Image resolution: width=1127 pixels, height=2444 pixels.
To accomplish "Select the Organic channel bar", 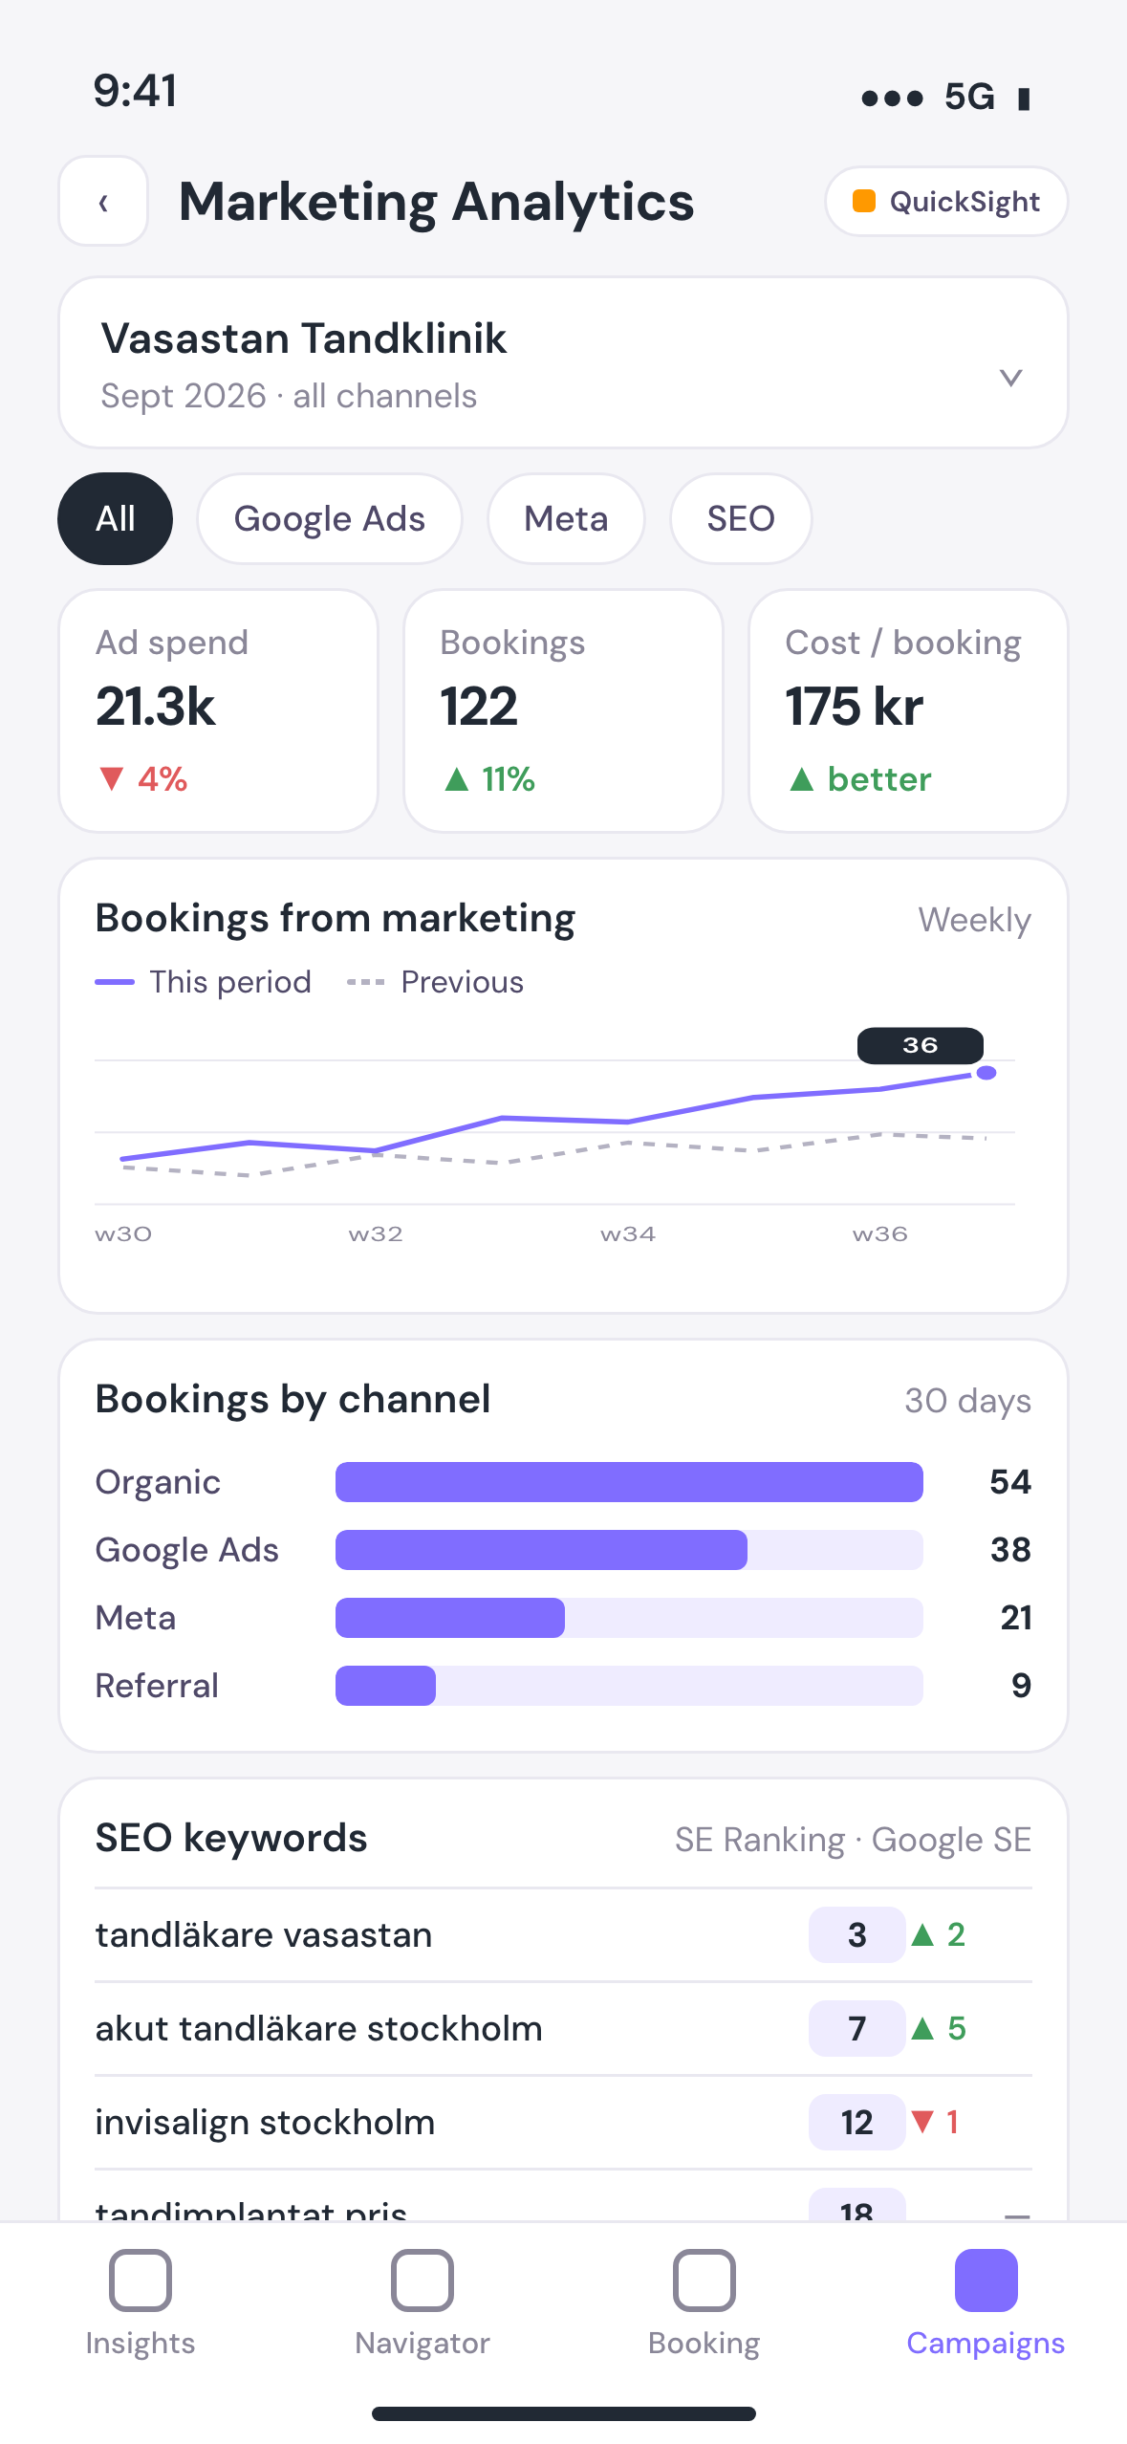I will 629,1482.
